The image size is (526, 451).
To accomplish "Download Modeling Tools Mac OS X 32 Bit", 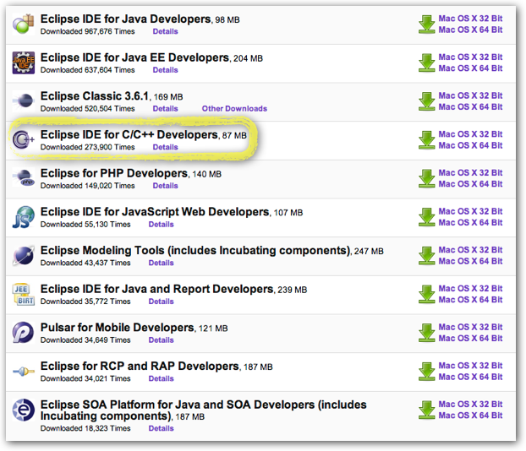I will click(x=470, y=250).
